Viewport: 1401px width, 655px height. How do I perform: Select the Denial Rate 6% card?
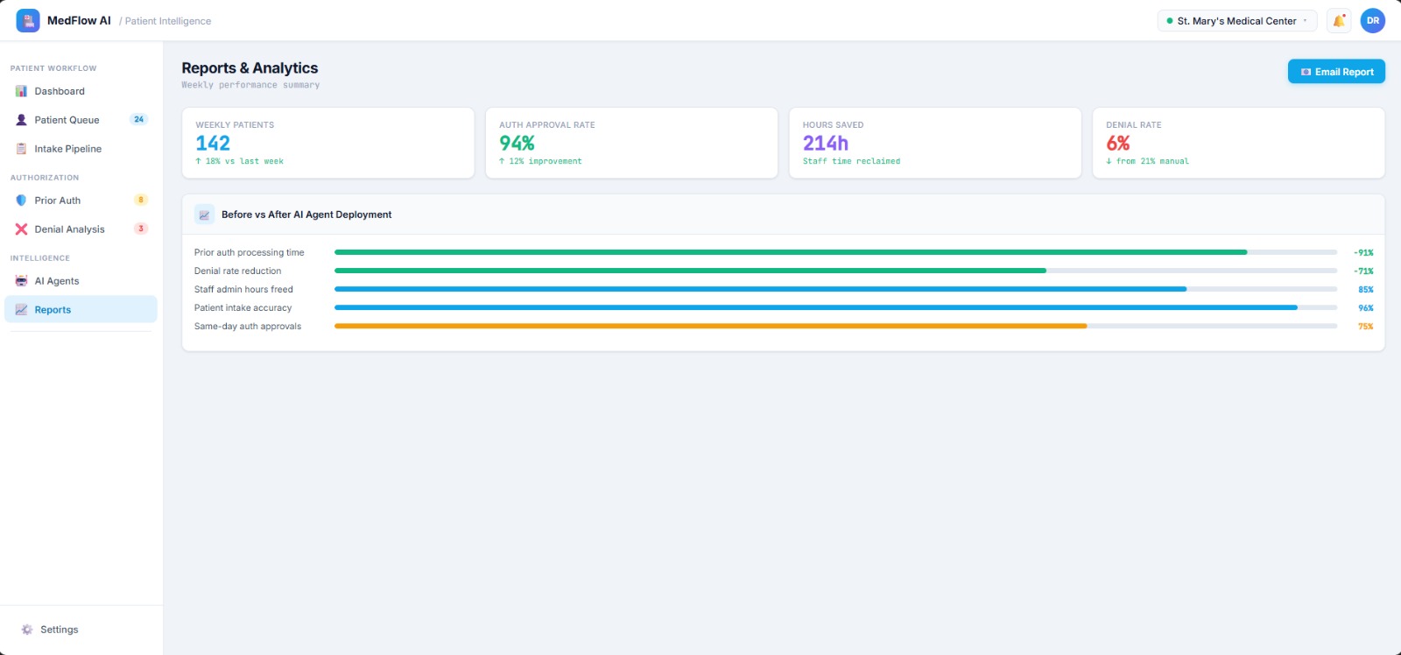(1239, 143)
